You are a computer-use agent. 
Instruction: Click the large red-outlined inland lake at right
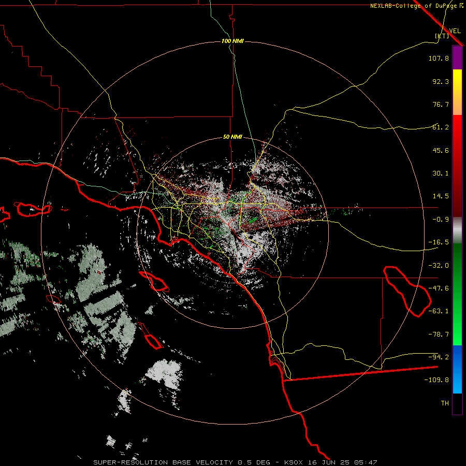pos(407,292)
